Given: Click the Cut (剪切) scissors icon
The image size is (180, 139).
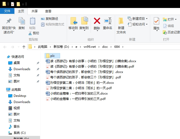Looking at the screenshot, I should 30,33.
